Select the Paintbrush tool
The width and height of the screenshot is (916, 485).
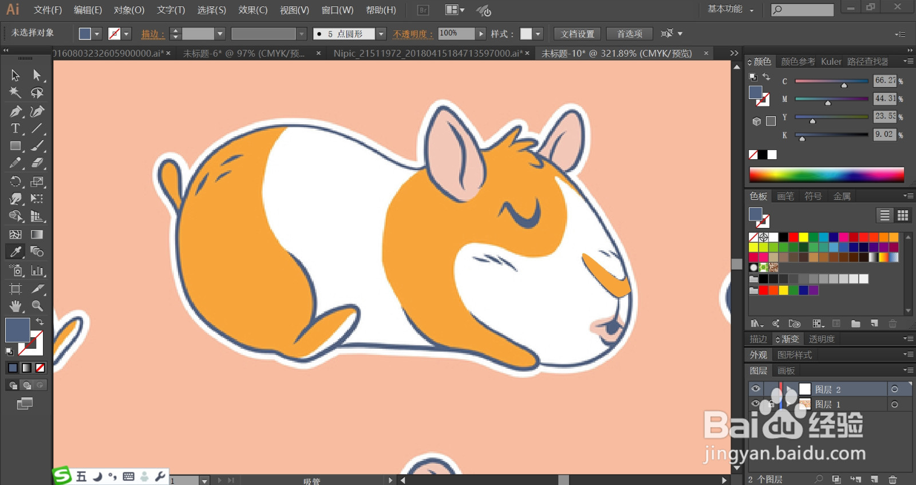[37, 146]
